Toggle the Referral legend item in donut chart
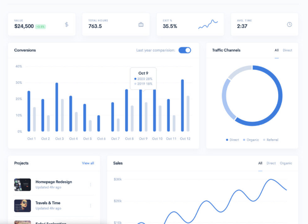The image size is (308, 224). coord(271,140)
